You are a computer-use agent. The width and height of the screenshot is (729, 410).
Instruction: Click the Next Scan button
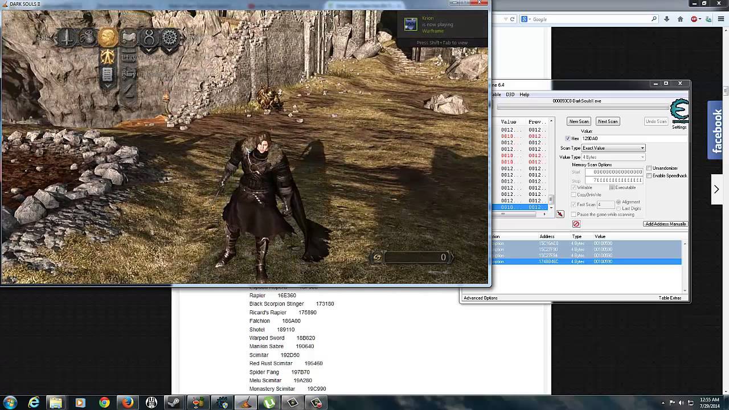point(608,121)
